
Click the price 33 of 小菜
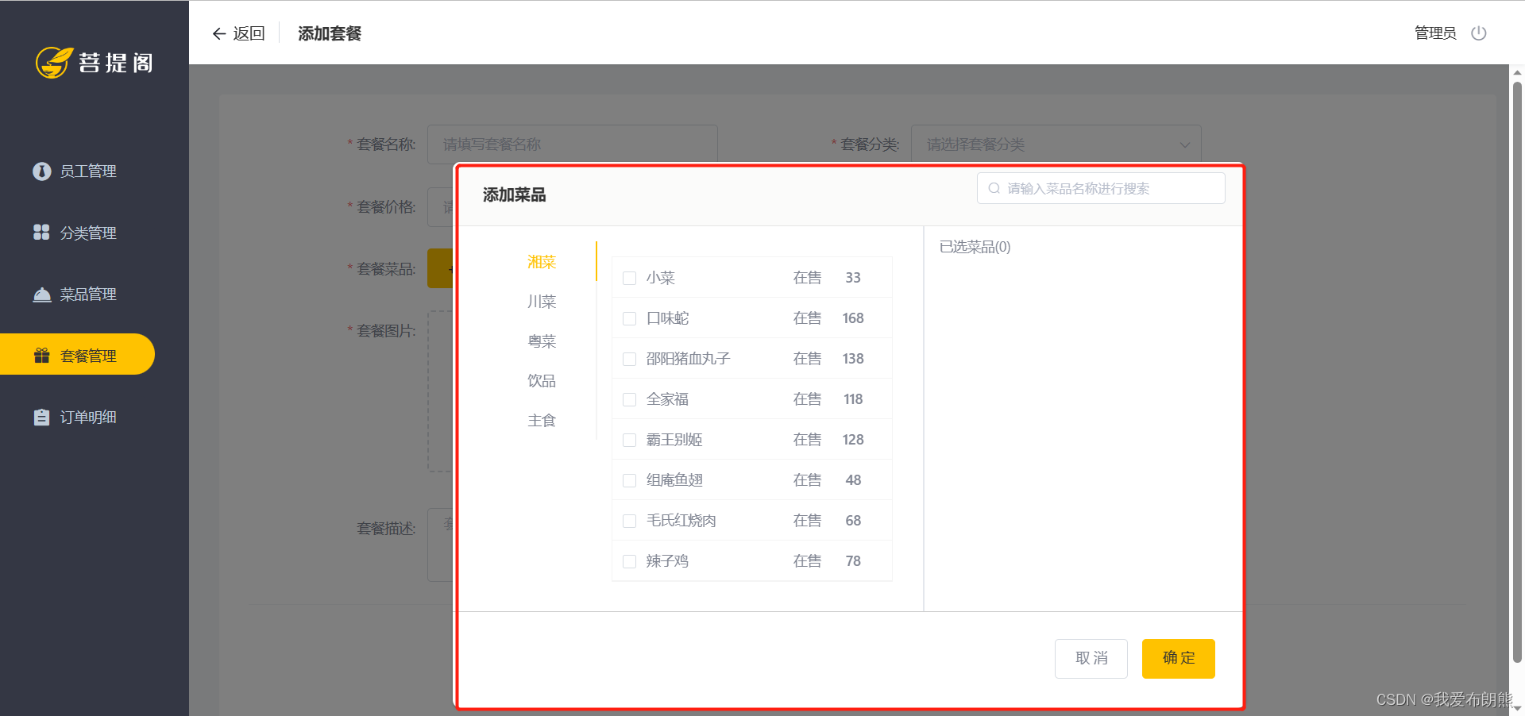(853, 278)
